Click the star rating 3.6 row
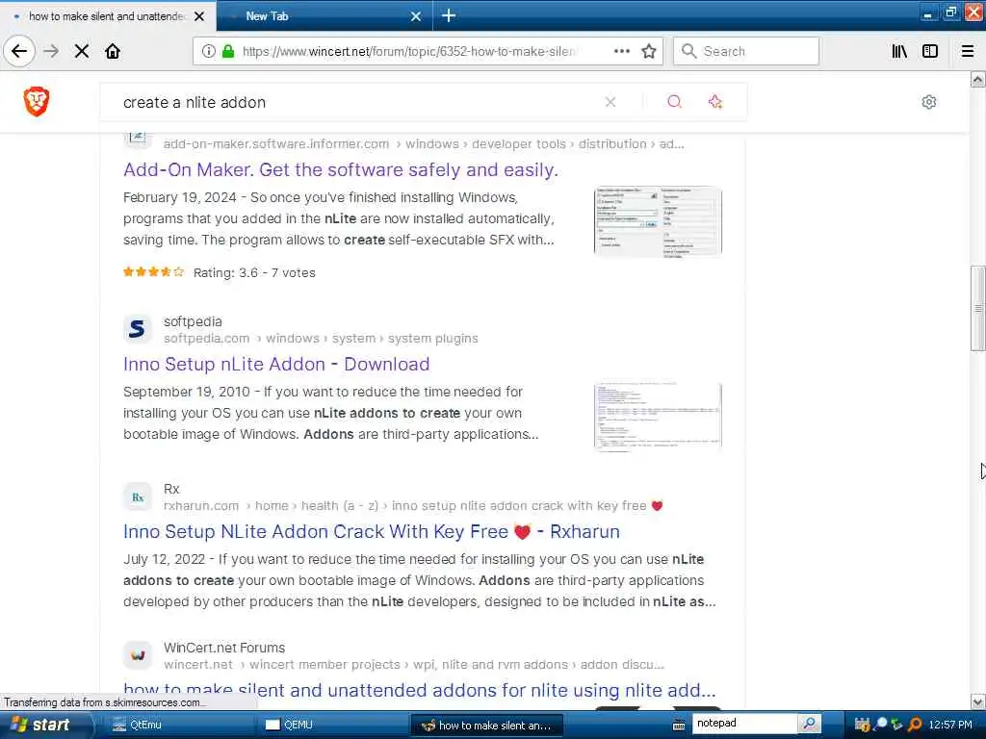 (x=220, y=272)
